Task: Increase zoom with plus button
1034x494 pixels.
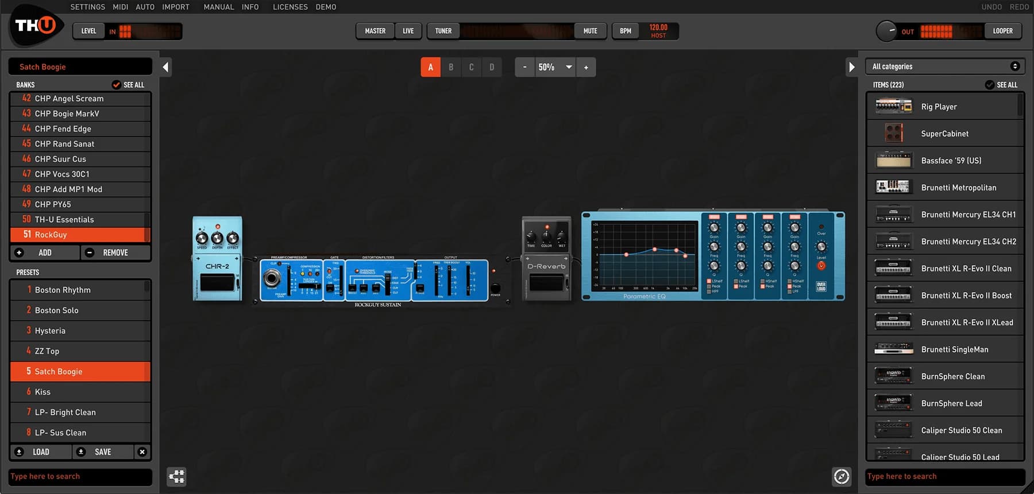Action: pyautogui.click(x=586, y=67)
